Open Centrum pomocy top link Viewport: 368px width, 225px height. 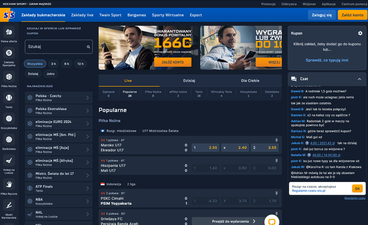point(354,4)
